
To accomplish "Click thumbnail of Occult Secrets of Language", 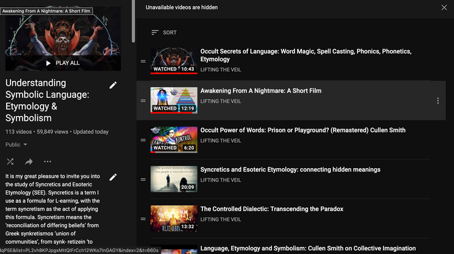I will [174, 61].
